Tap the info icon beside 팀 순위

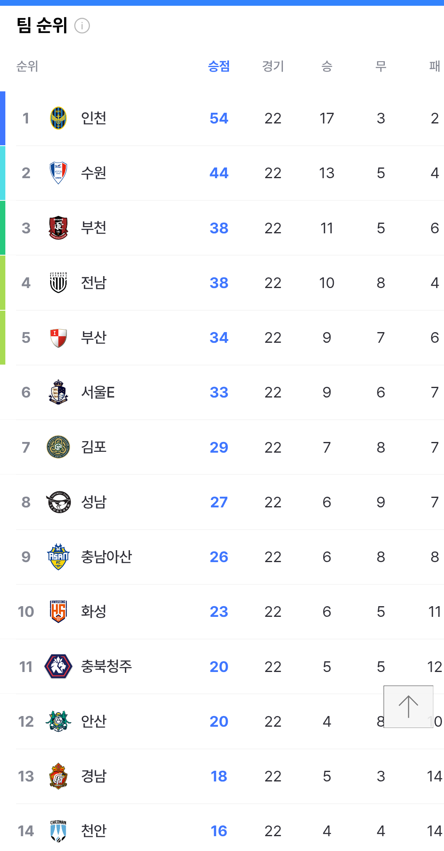(x=82, y=26)
